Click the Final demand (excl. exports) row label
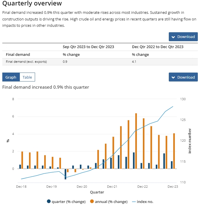This screenshot has width=201, height=205. [26, 62]
